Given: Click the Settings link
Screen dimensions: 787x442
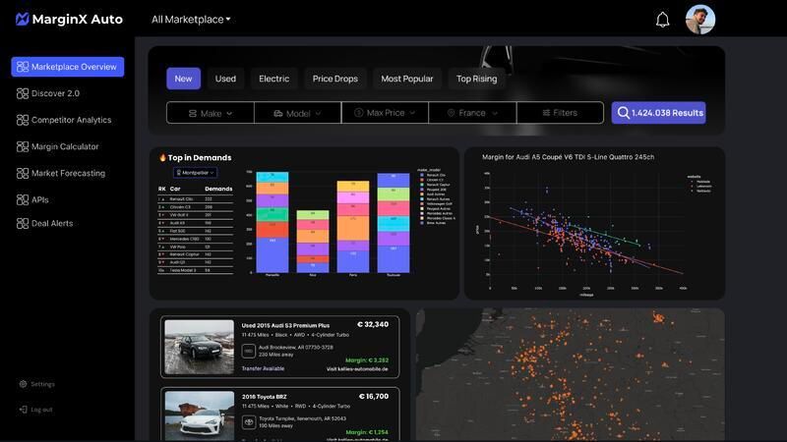Looking at the screenshot, I should 42,384.
